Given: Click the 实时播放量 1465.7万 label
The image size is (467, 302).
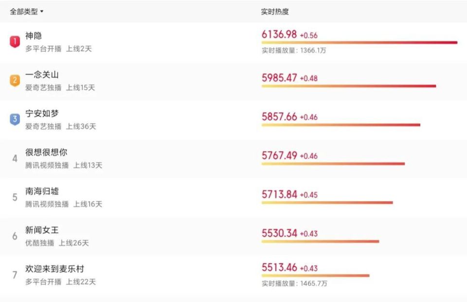Looking at the screenshot, I should (294, 284).
